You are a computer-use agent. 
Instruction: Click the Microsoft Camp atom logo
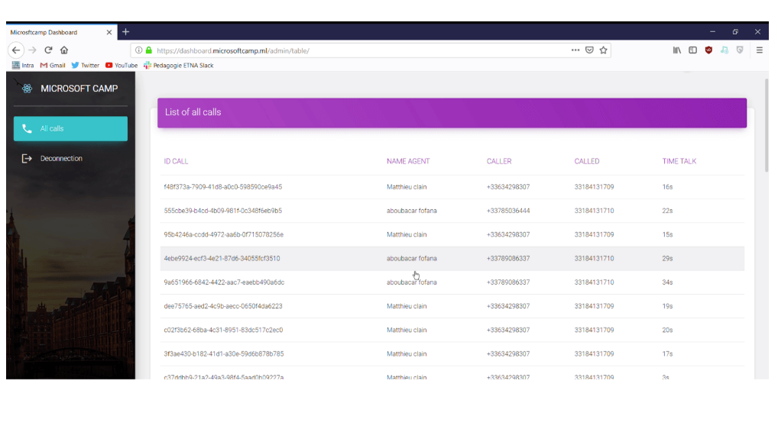(x=27, y=89)
